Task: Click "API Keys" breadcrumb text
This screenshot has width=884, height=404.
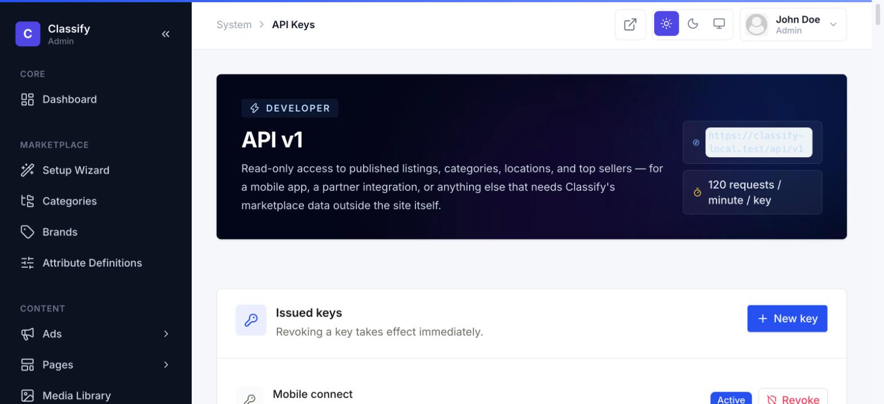Action: [293, 25]
